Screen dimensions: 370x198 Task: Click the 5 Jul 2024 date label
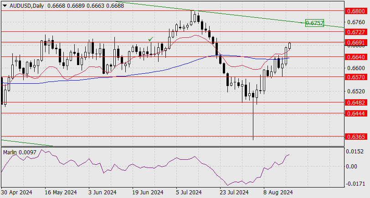[189, 193]
